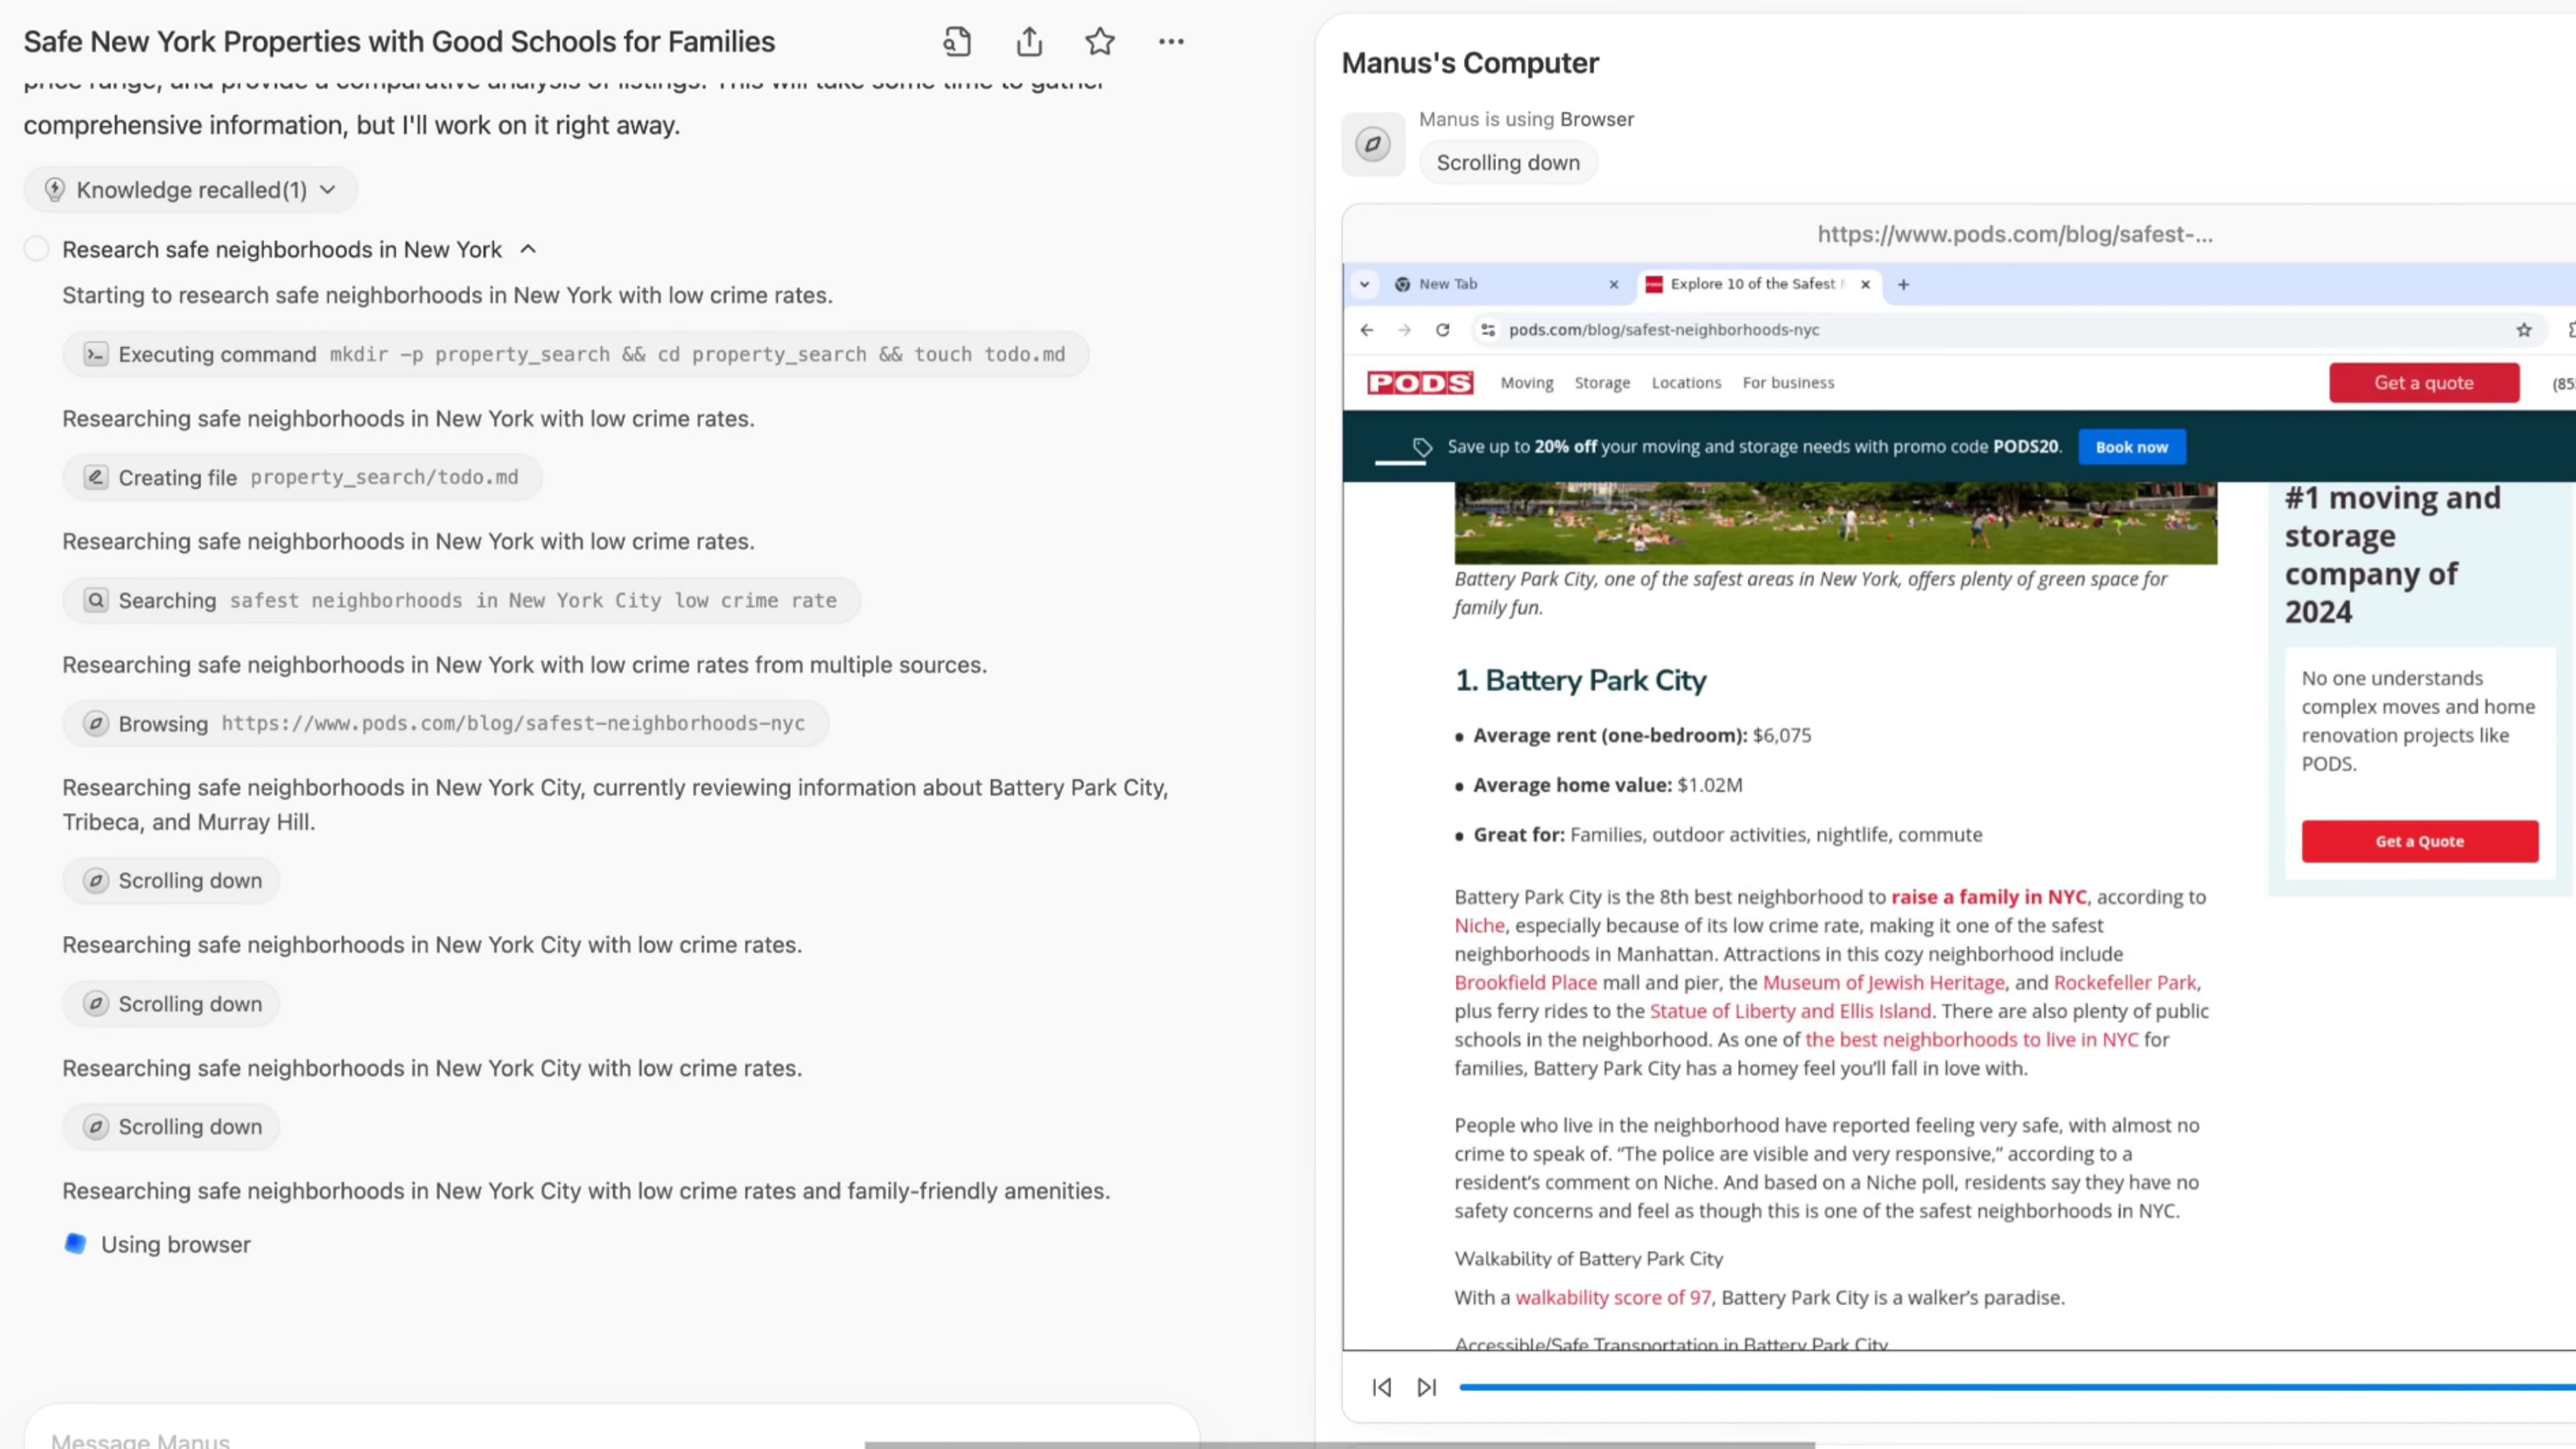Jump to previous step in playback
This screenshot has width=2576, height=1449.
(1382, 1387)
